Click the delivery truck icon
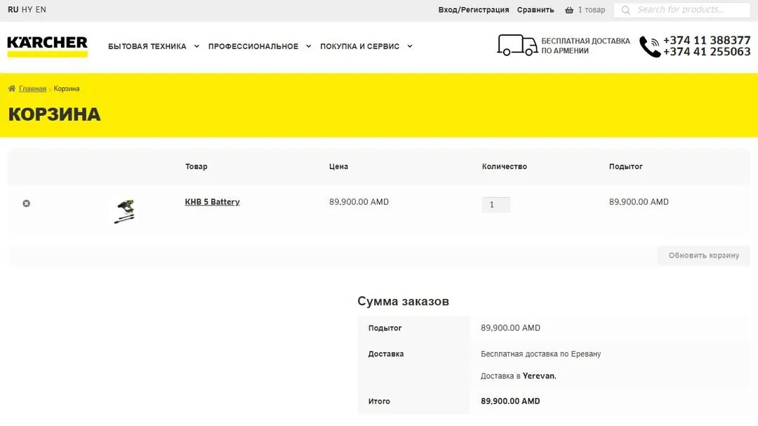 tap(517, 45)
